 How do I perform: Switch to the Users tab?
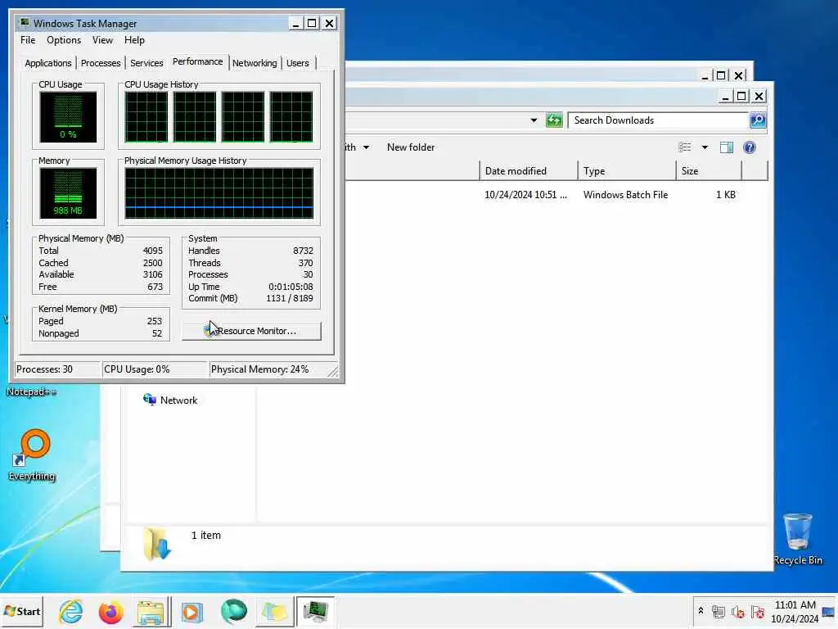[x=298, y=63]
